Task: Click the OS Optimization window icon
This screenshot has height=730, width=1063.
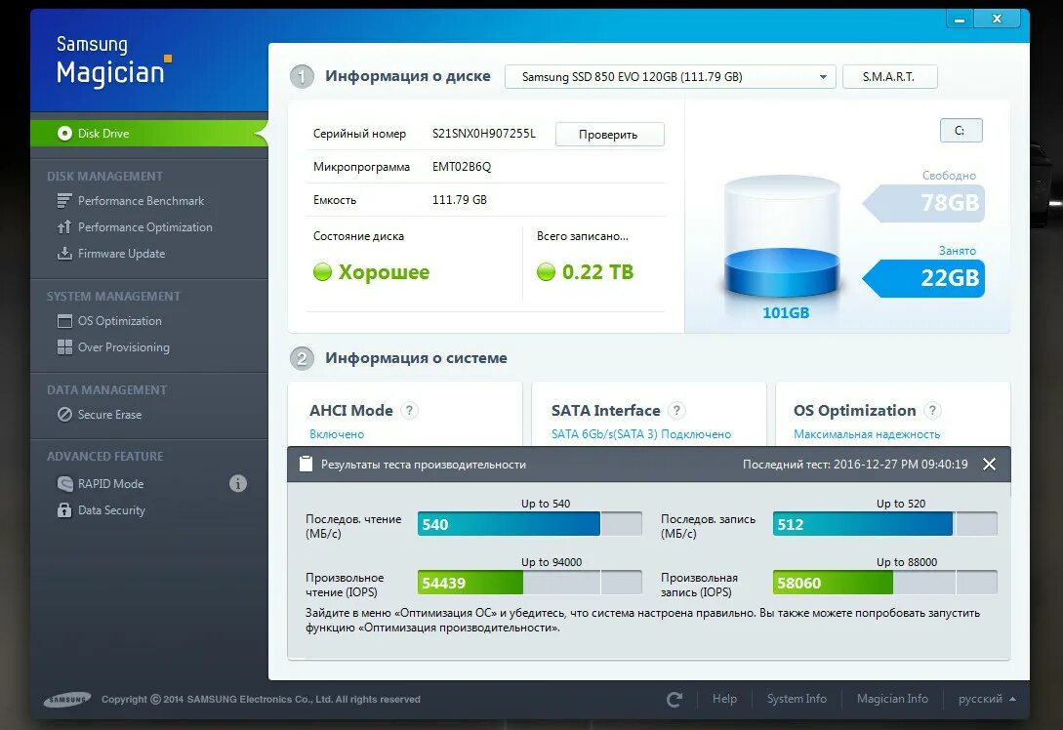Action: tap(64, 321)
